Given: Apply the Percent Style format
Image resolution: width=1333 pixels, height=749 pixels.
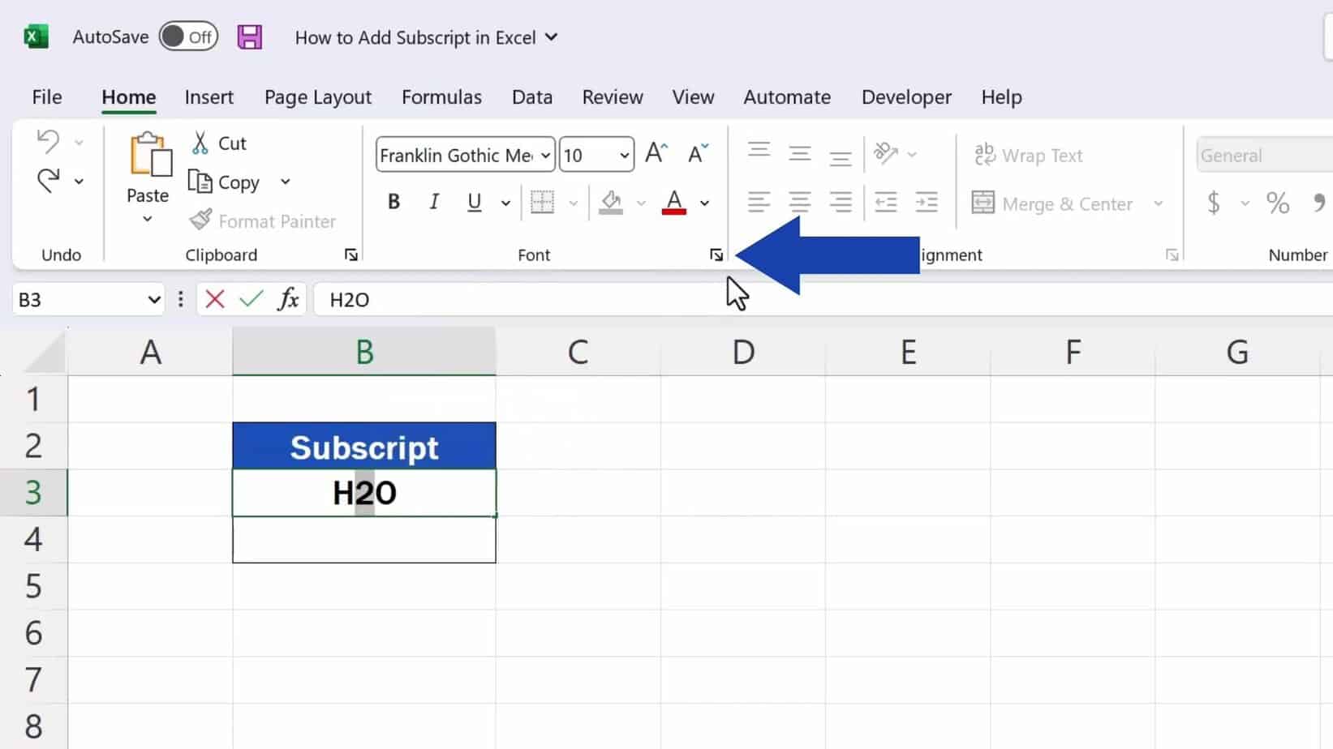Looking at the screenshot, I should pos(1278,203).
